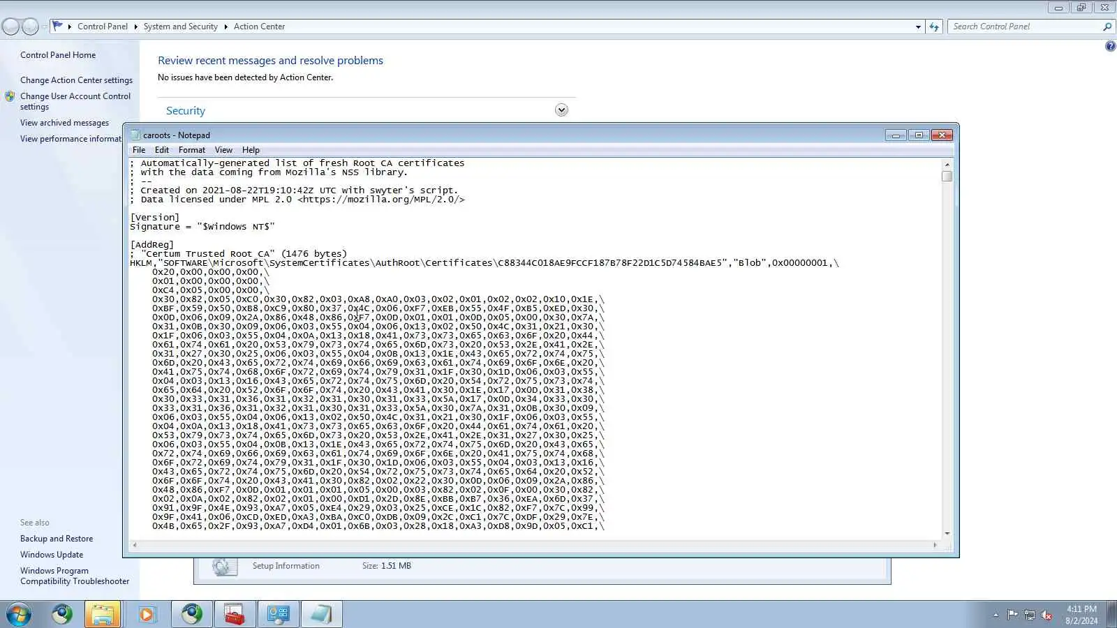Launch Windows Media Player from the taskbar

(147, 614)
